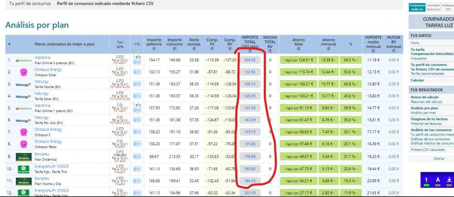
Task: Click the pink Octopus logo in row 8
Action: (24, 144)
